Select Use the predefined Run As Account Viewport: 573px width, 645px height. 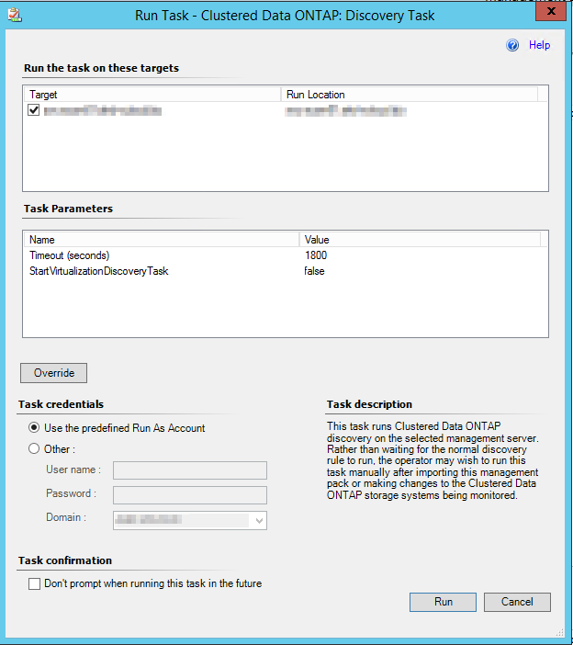coord(34,428)
